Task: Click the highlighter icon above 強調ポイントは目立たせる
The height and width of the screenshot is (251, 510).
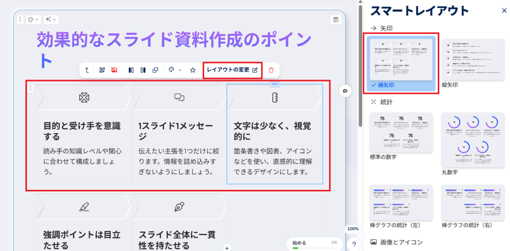Action: coord(84,206)
